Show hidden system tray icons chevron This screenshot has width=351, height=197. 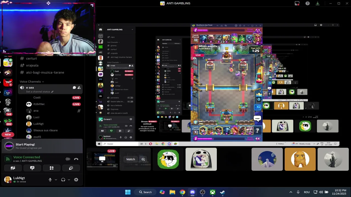pyautogui.click(x=291, y=192)
